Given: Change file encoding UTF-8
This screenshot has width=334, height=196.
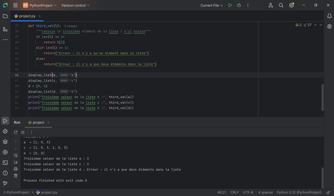Looking at the screenshot, I should coord(248,192).
